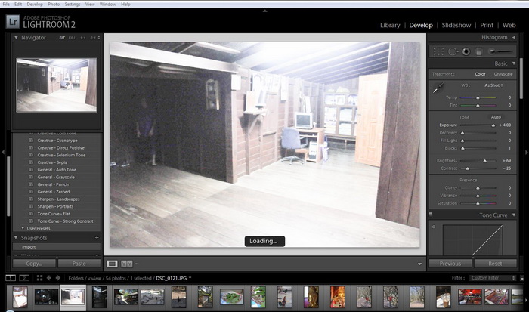Select the golden Buddha thumbnail in filmstrip
This screenshot has width=529, height=312.
311,297
